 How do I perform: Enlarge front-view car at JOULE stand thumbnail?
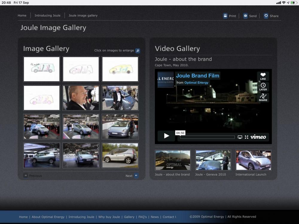(81, 155)
